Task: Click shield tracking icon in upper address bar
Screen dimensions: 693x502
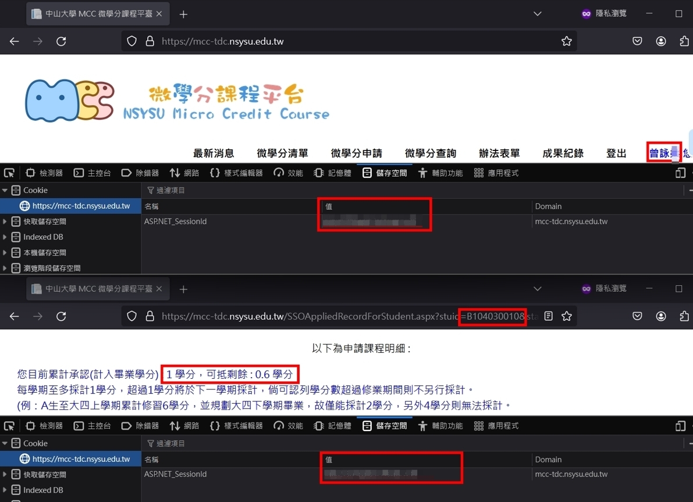Action: 132,41
